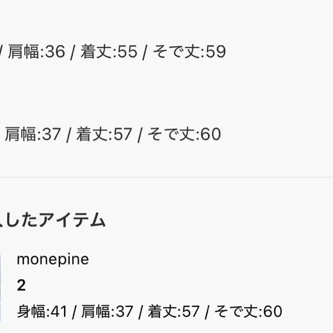Viewport: 333px width, 333px height.
Task: Click 身幅:41 under the monepine item
Action: pos(42,312)
